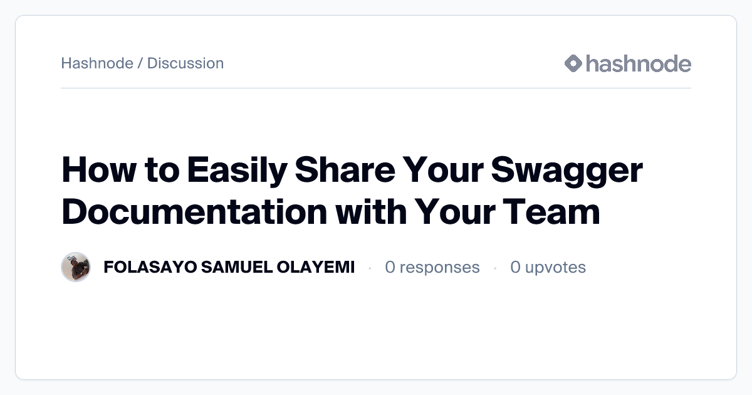Open the Swagger Documentation article title
Image resolution: width=752 pixels, height=395 pixels.
click(352, 191)
